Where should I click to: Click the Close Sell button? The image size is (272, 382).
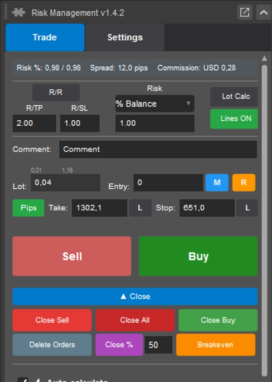pos(52,320)
